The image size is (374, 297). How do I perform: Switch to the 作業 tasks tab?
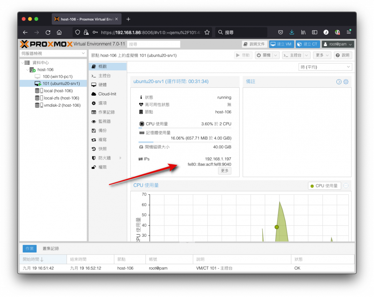pyautogui.click(x=30, y=248)
